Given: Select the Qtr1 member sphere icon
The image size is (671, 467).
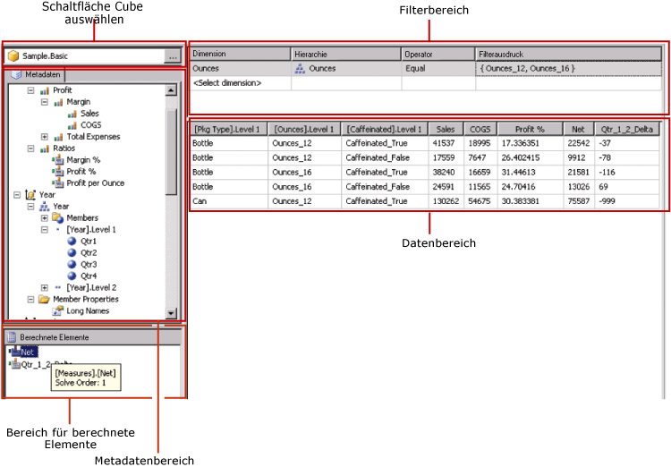Looking at the screenshot, I should point(72,241).
